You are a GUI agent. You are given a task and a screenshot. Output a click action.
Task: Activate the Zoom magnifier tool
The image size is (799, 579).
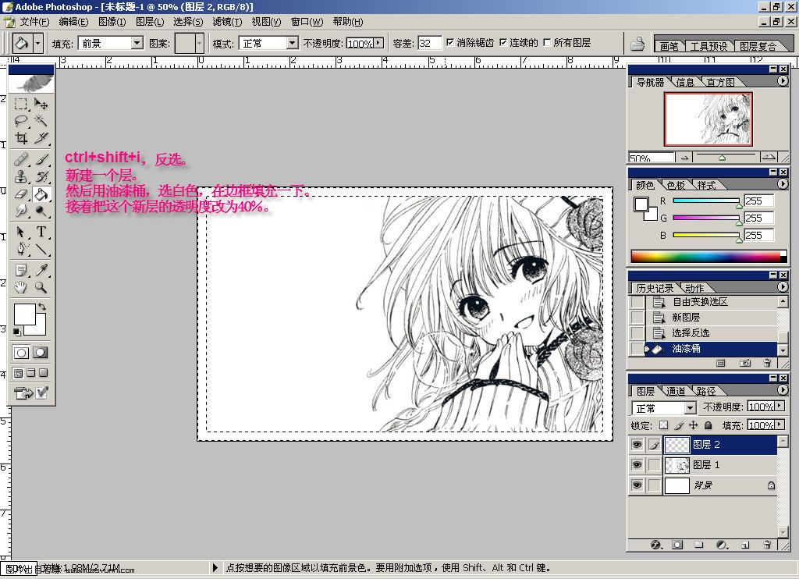pos(41,287)
